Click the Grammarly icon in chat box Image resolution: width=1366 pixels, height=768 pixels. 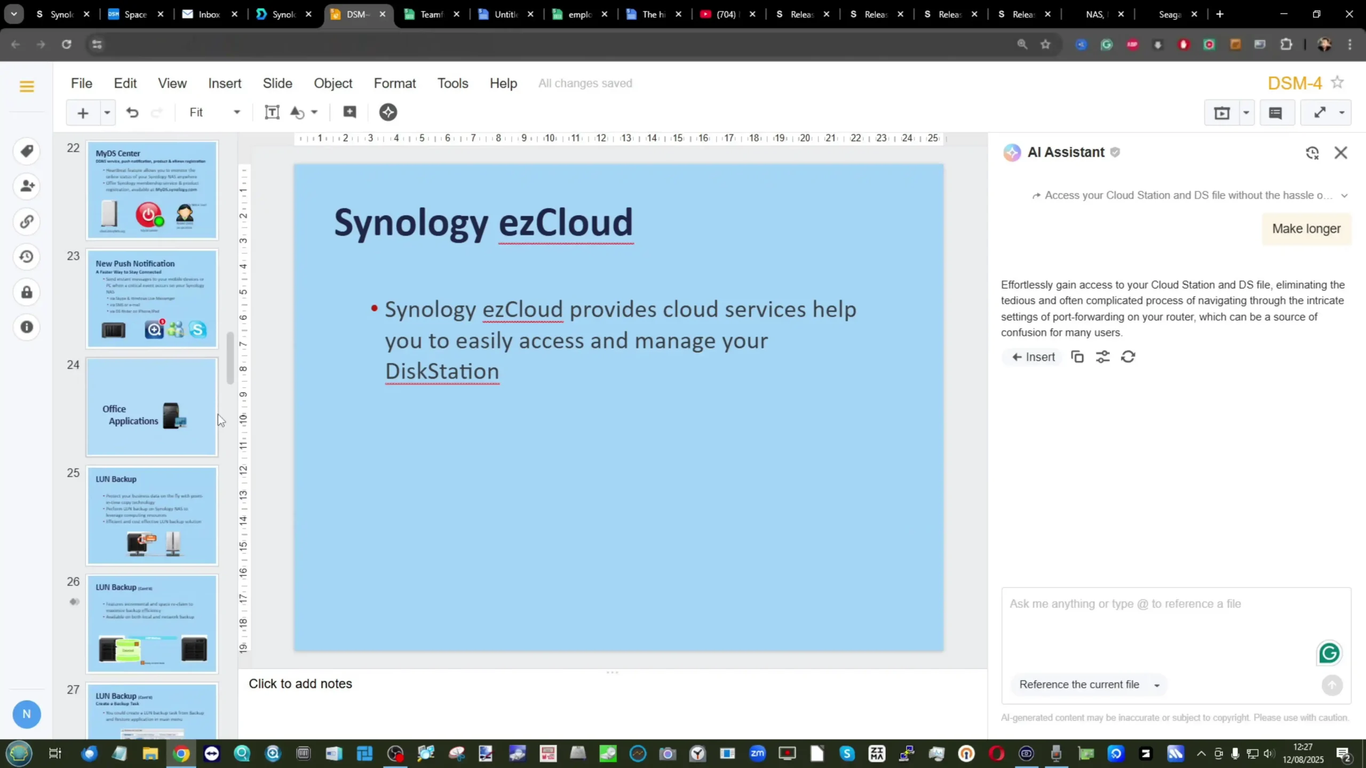(x=1329, y=653)
